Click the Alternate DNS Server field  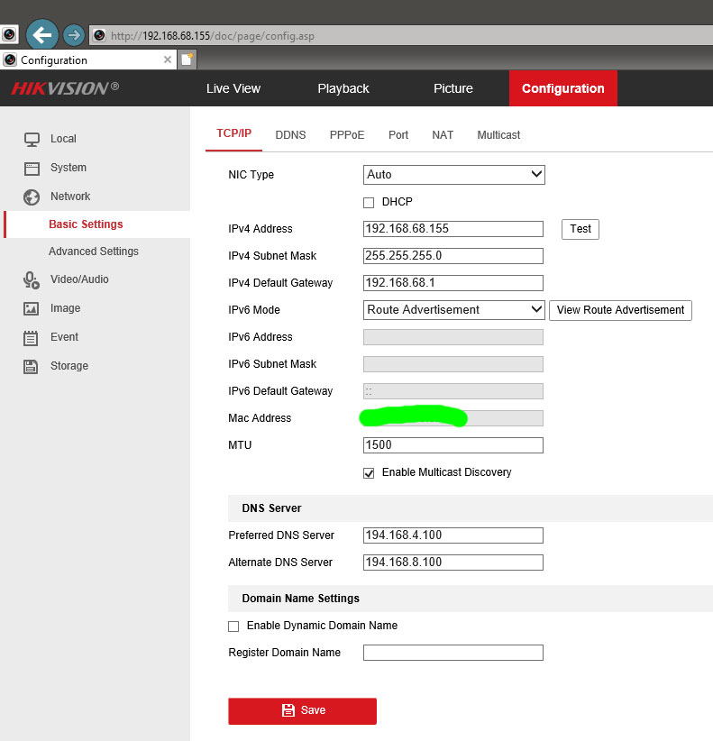coord(453,563)
